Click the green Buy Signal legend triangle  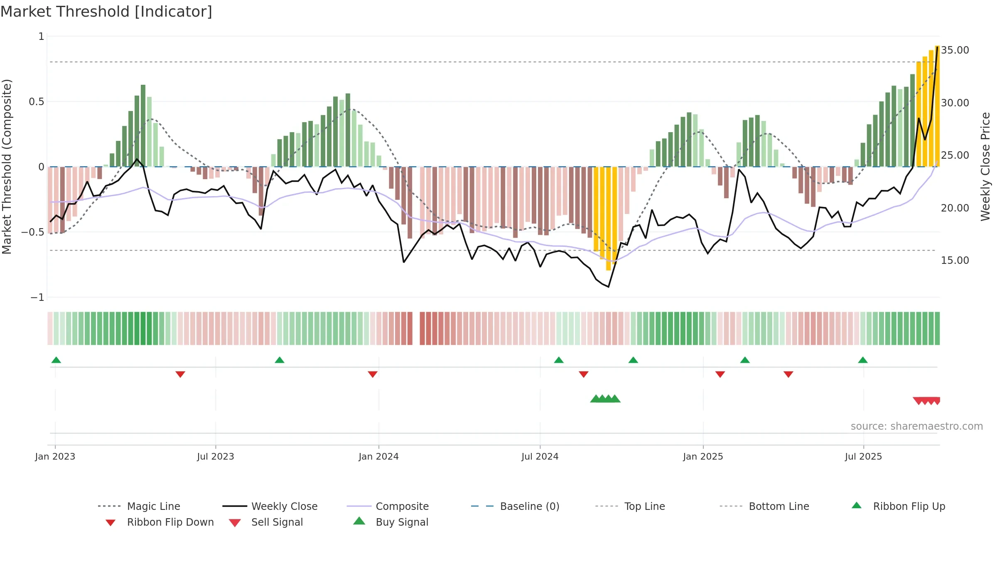click(359, 521)
